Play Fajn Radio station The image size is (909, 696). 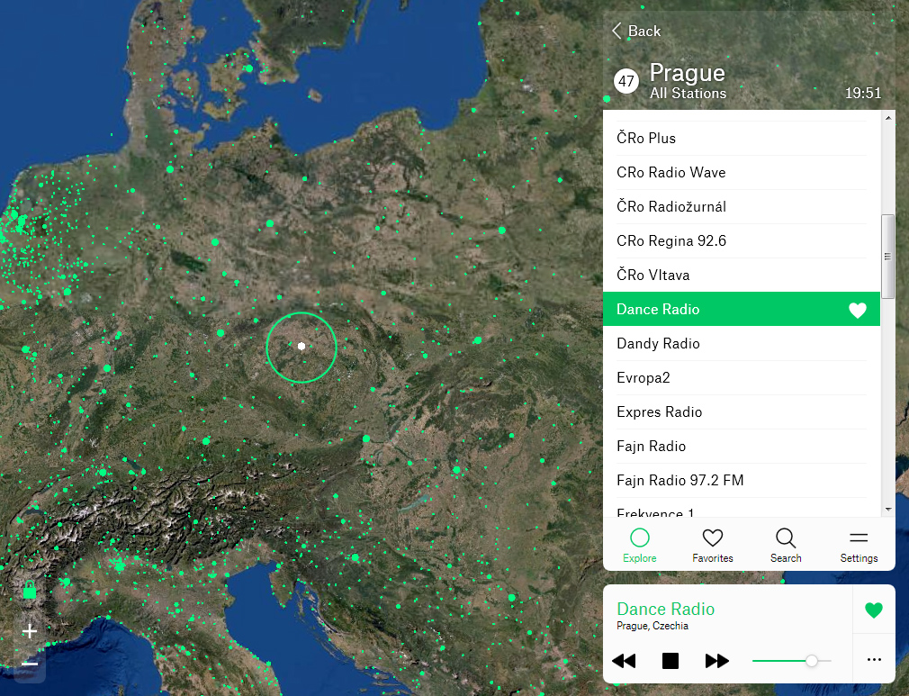(742, 446)
